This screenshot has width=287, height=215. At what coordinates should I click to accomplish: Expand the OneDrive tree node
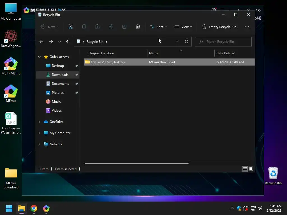click(x=39, y=122)
